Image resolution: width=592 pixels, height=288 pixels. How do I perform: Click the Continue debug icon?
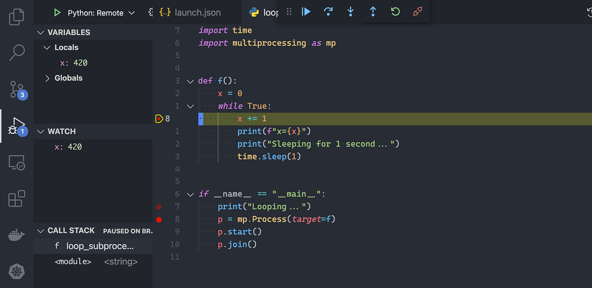(306, 12)
